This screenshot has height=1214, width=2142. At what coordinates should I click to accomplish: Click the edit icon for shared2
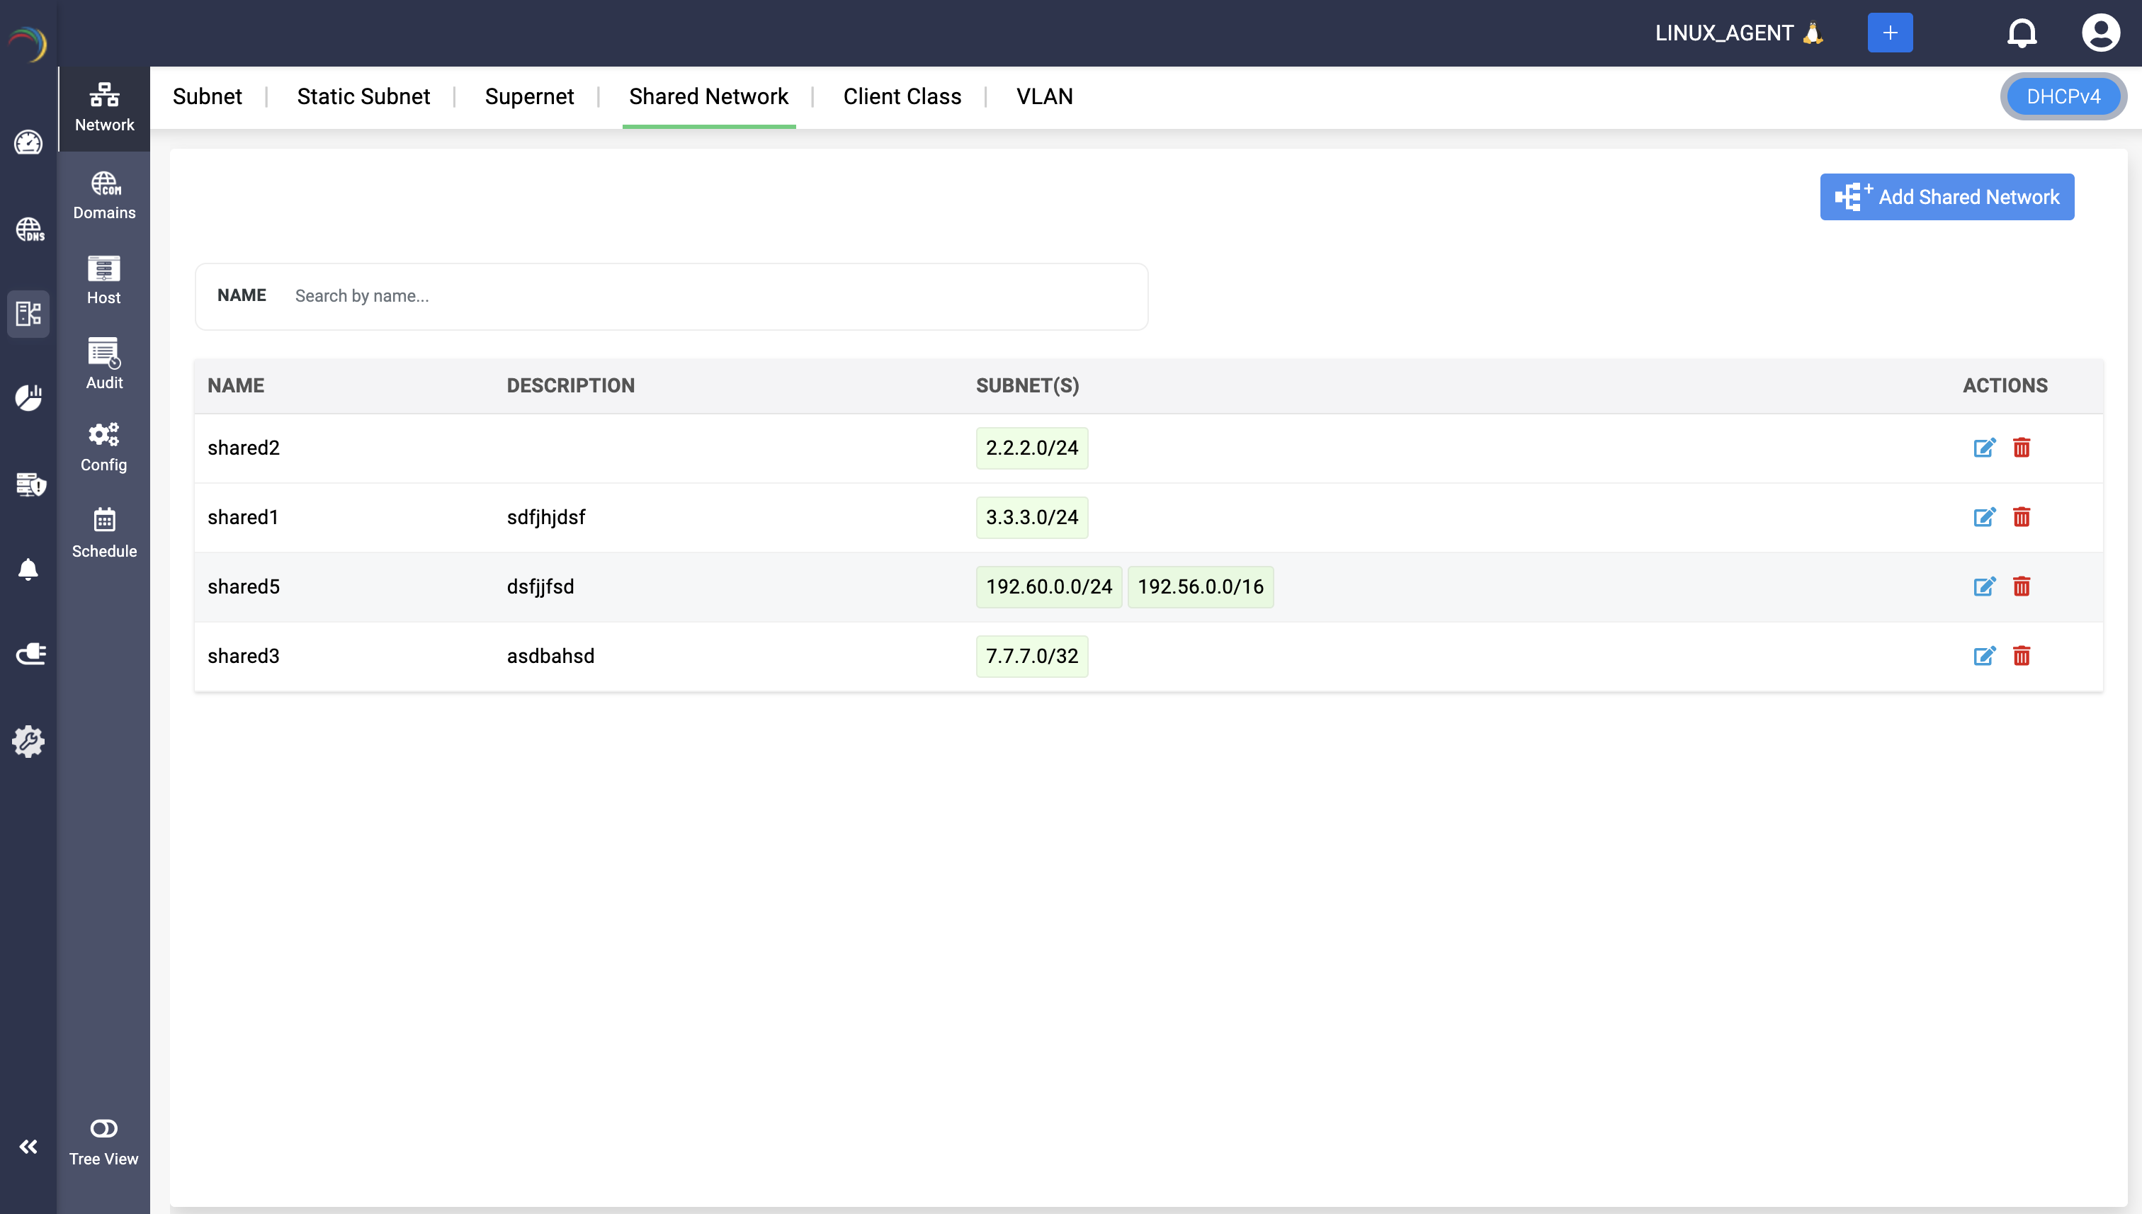[1983, 448]
